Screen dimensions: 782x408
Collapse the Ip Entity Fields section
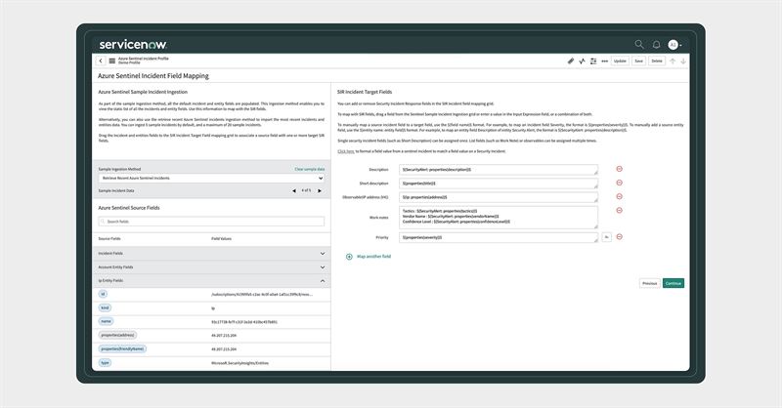[x=323, y=280]
